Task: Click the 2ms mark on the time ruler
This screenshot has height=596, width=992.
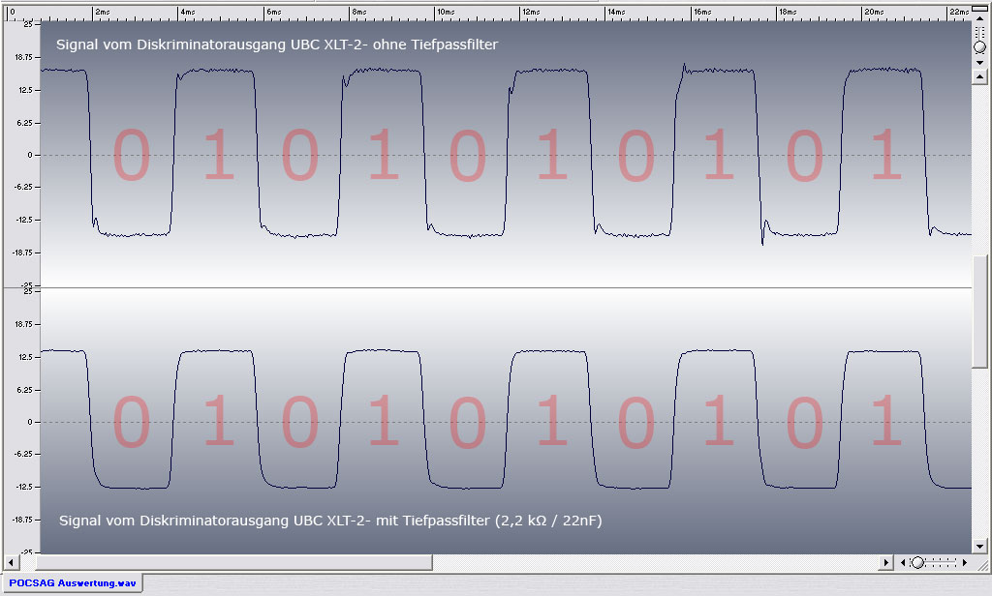Action: click(103, 13)
